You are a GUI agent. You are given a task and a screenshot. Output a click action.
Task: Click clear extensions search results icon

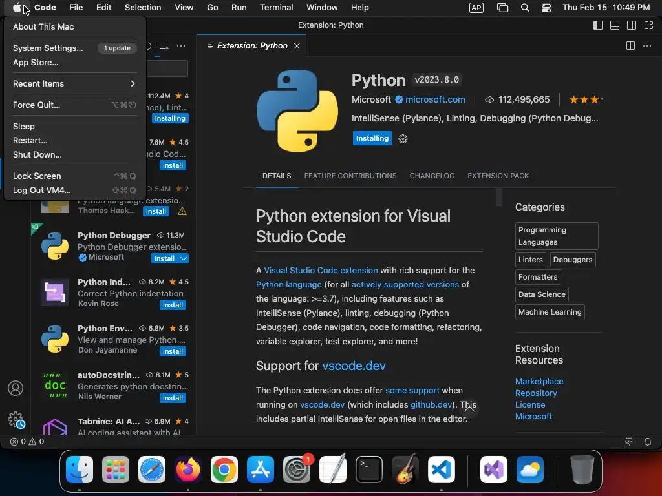coord(164,46)
